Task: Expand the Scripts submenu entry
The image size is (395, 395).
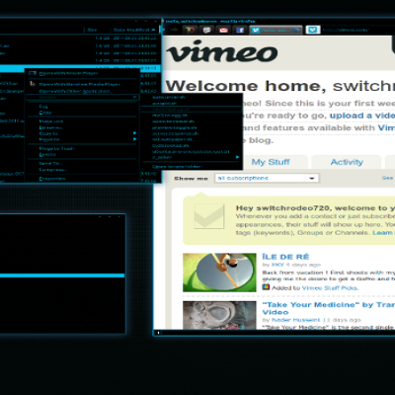Action: (x=82, y=98)
